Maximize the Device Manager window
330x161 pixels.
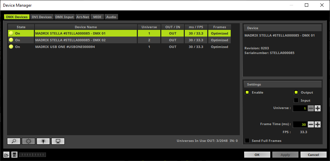point(307,5)
